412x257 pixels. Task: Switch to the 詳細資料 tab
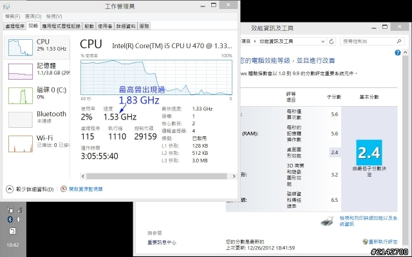point(126,26)
